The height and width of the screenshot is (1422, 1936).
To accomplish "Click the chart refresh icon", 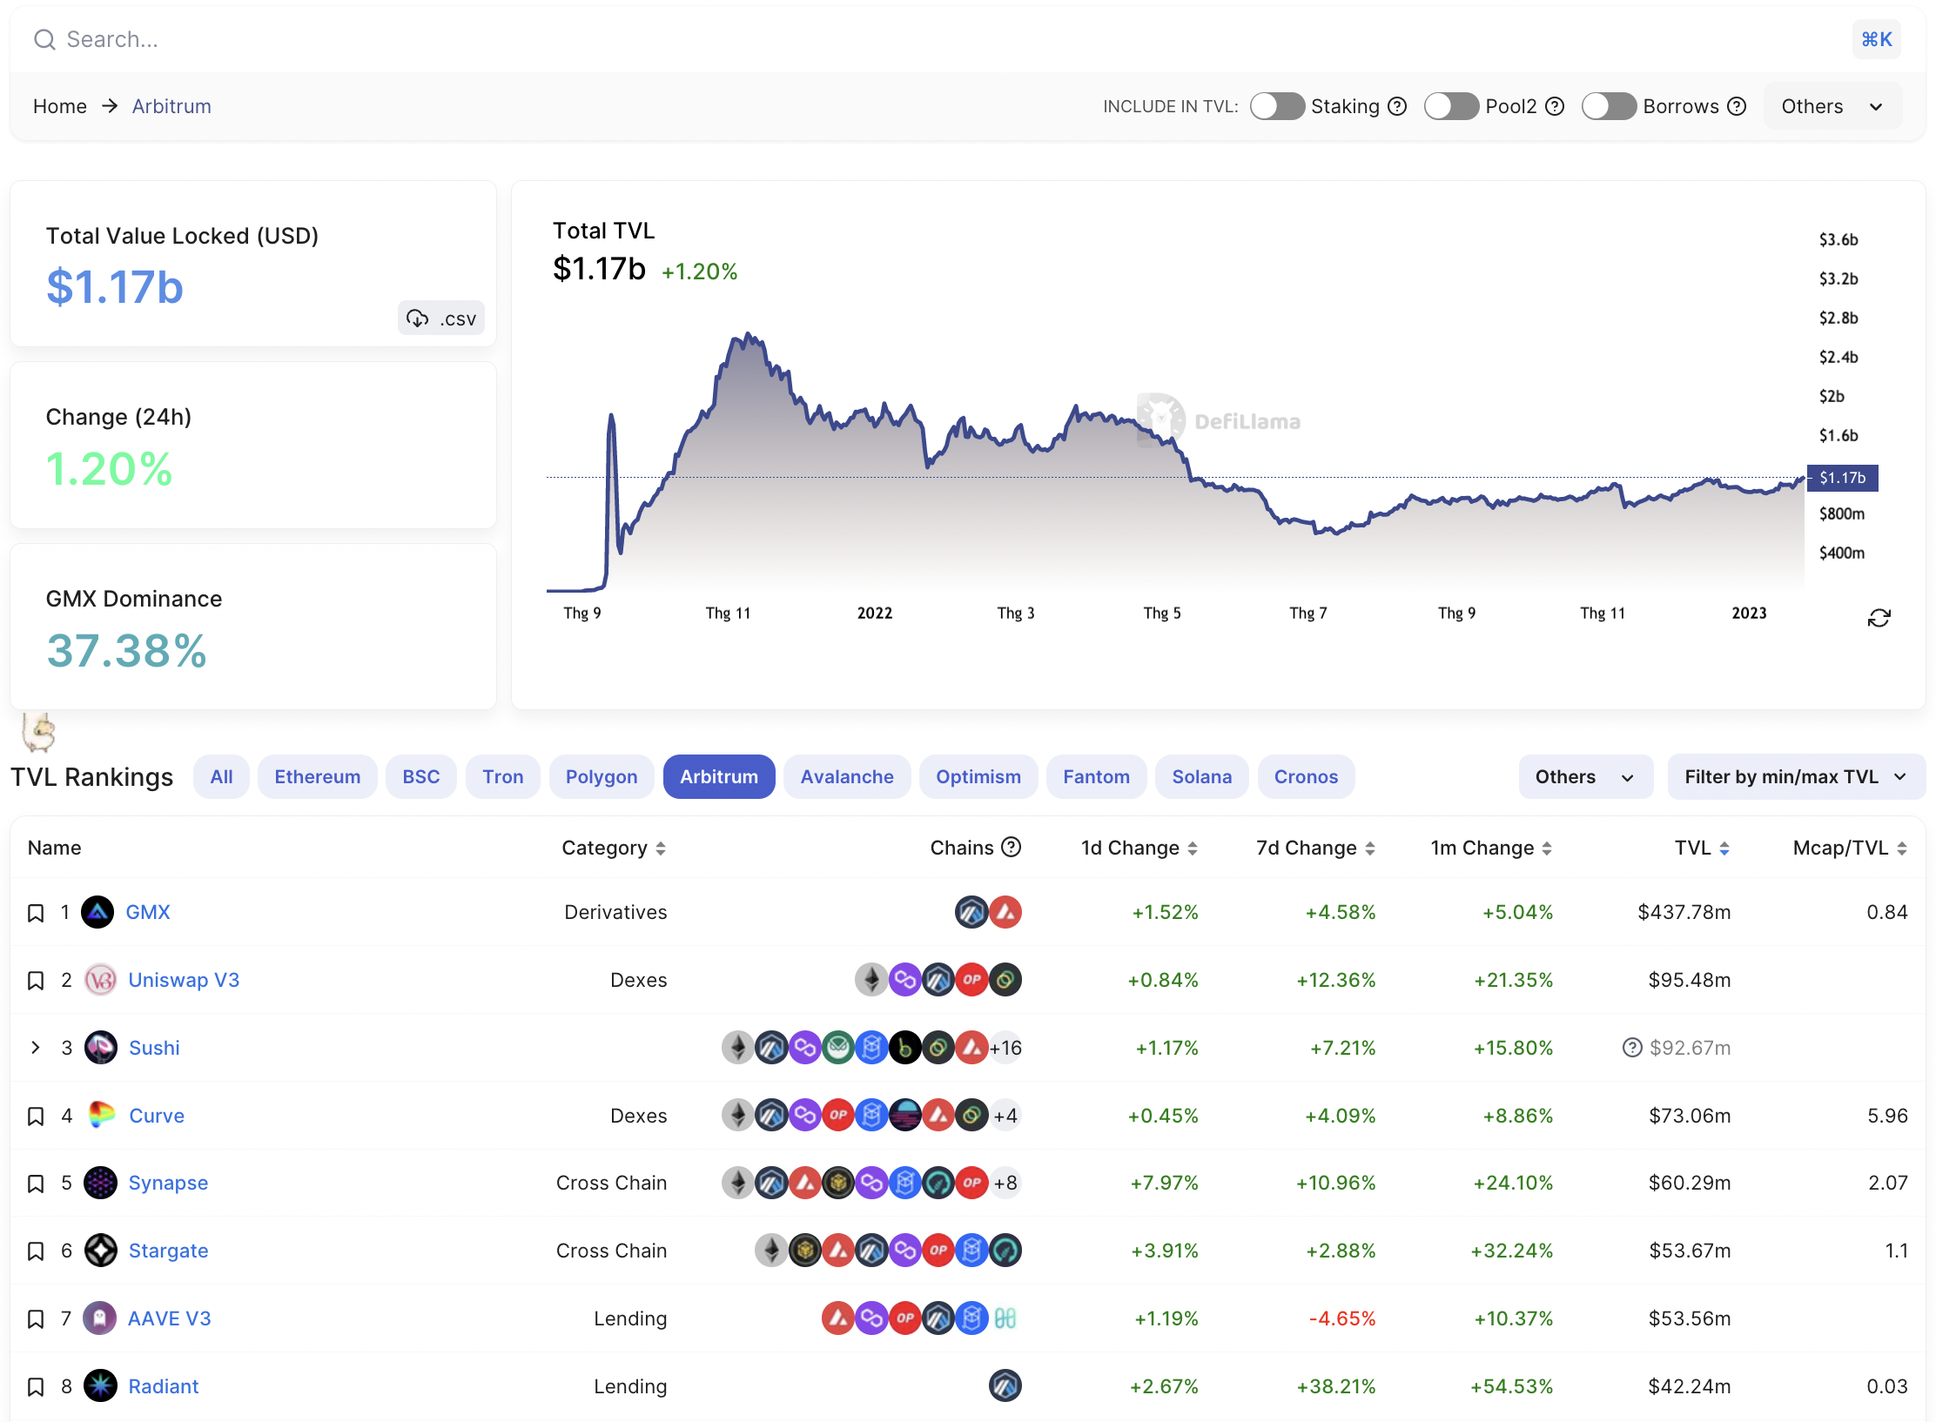I will (1879, 618).
